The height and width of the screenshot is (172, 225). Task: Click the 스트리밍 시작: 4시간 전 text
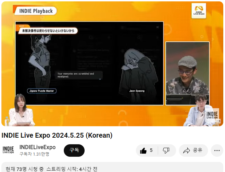[x=72, y=169]
